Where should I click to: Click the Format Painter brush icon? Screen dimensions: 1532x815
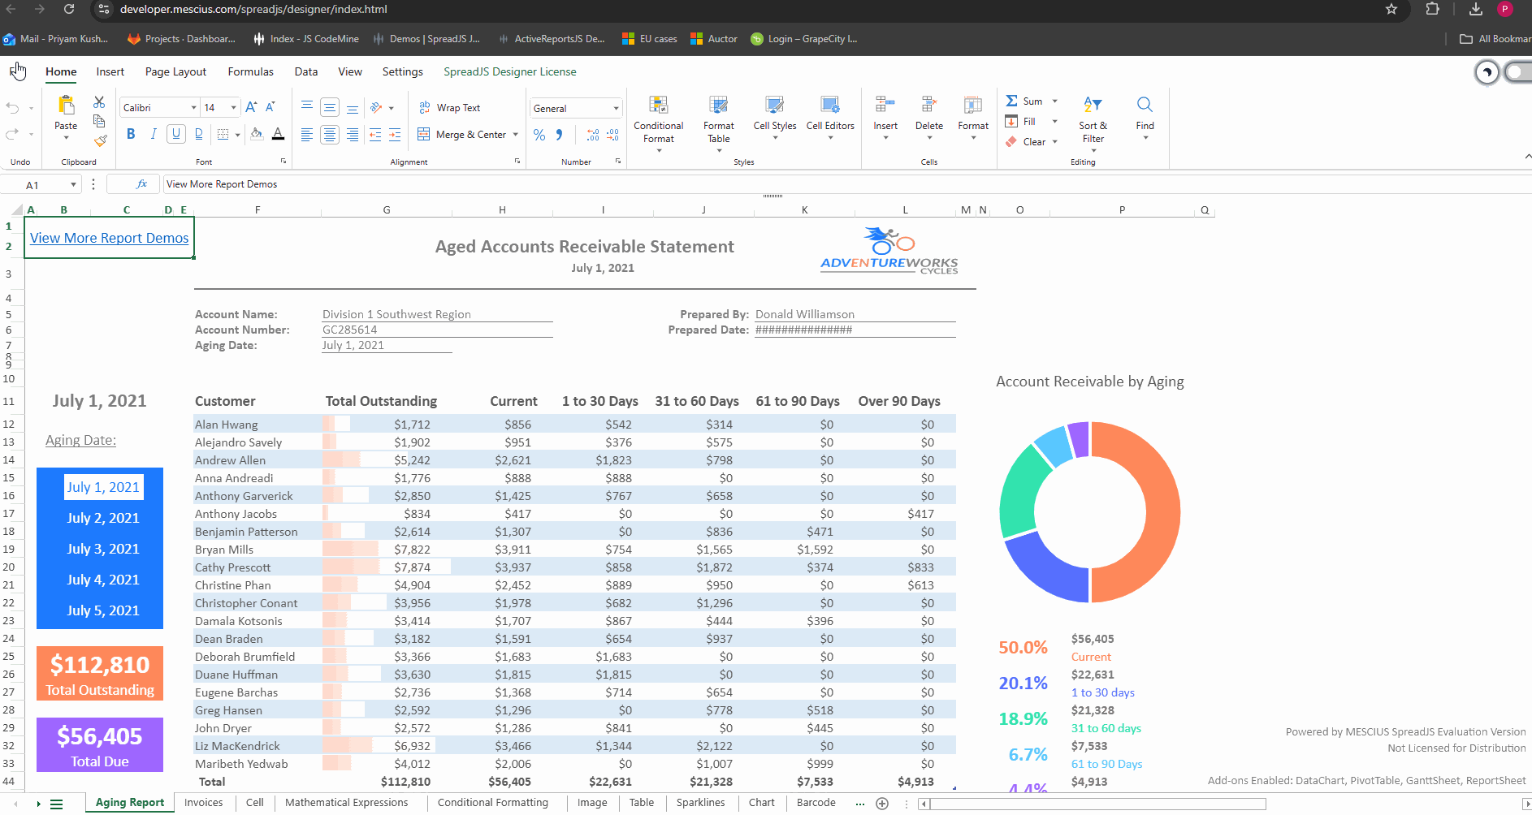coord(100,141)
